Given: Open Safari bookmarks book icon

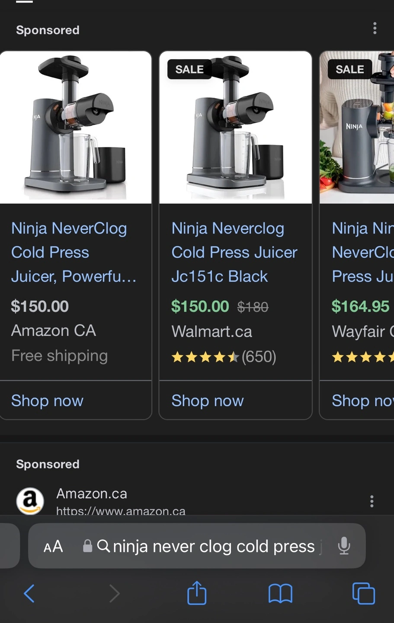Looking at the screenshot, I should pos(280,593).
